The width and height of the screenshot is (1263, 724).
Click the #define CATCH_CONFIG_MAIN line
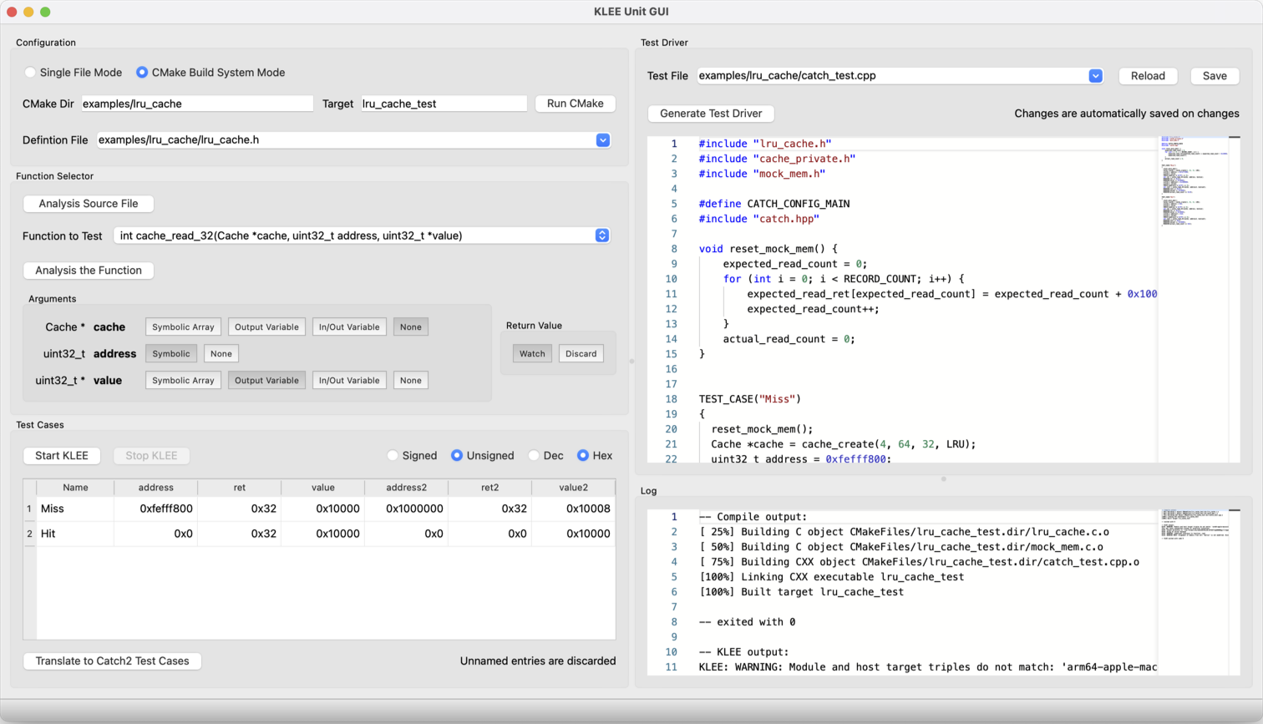click(774, 204)
